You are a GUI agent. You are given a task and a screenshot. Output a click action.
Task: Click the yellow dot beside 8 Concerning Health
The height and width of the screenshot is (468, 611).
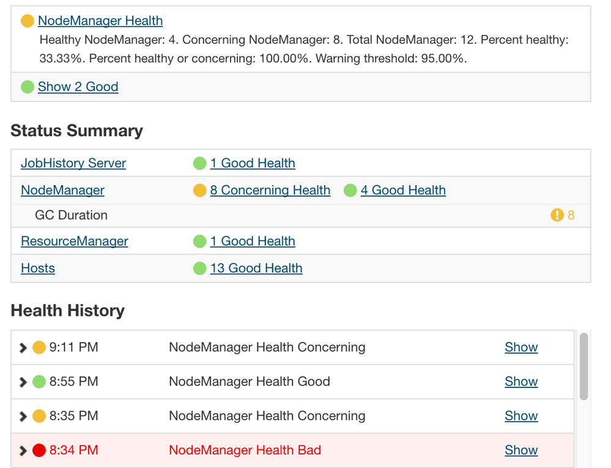tap(199, 191)
